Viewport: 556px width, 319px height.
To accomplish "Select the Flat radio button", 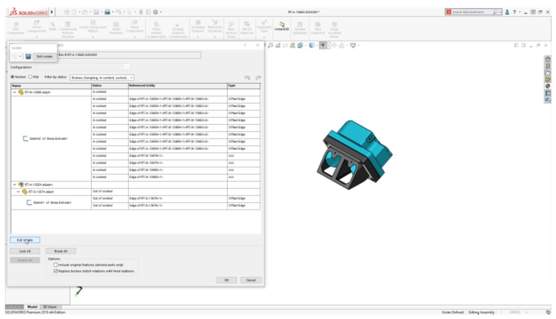I will click(32, 77).
